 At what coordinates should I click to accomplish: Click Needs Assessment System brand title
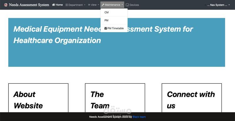point(29,5)
